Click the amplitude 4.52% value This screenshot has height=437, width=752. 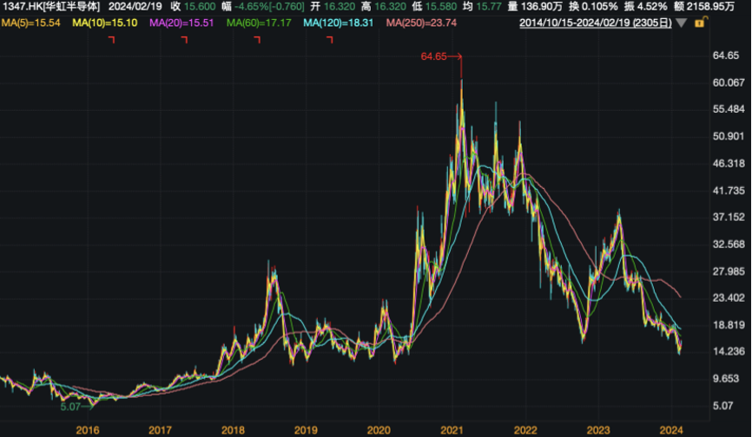coord(652,7)
